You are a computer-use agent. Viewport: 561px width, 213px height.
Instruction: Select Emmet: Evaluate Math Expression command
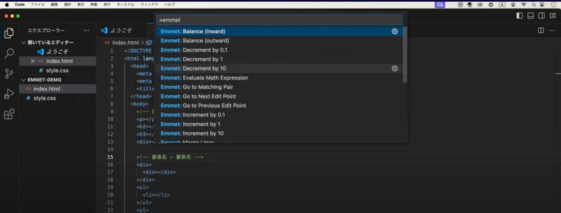point(204,78)
